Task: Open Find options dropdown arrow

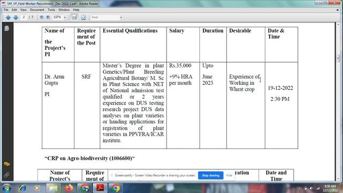Action: (x=121, y=17)
